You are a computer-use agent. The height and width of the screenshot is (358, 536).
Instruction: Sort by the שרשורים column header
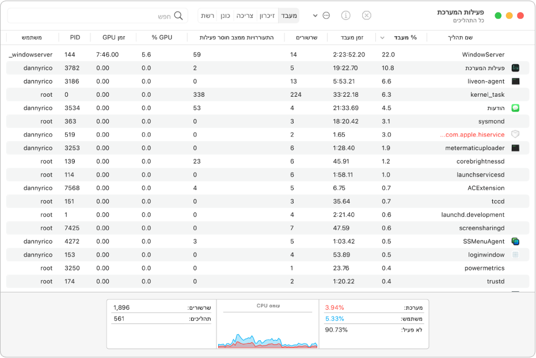pos(307,37)
